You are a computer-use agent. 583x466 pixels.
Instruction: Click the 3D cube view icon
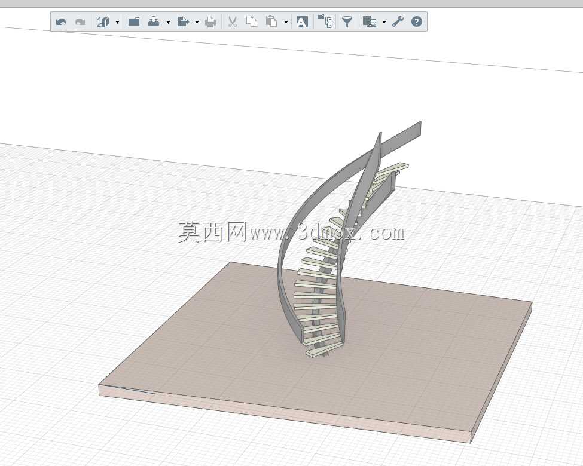pyautogui.click(x=103, y=22)
